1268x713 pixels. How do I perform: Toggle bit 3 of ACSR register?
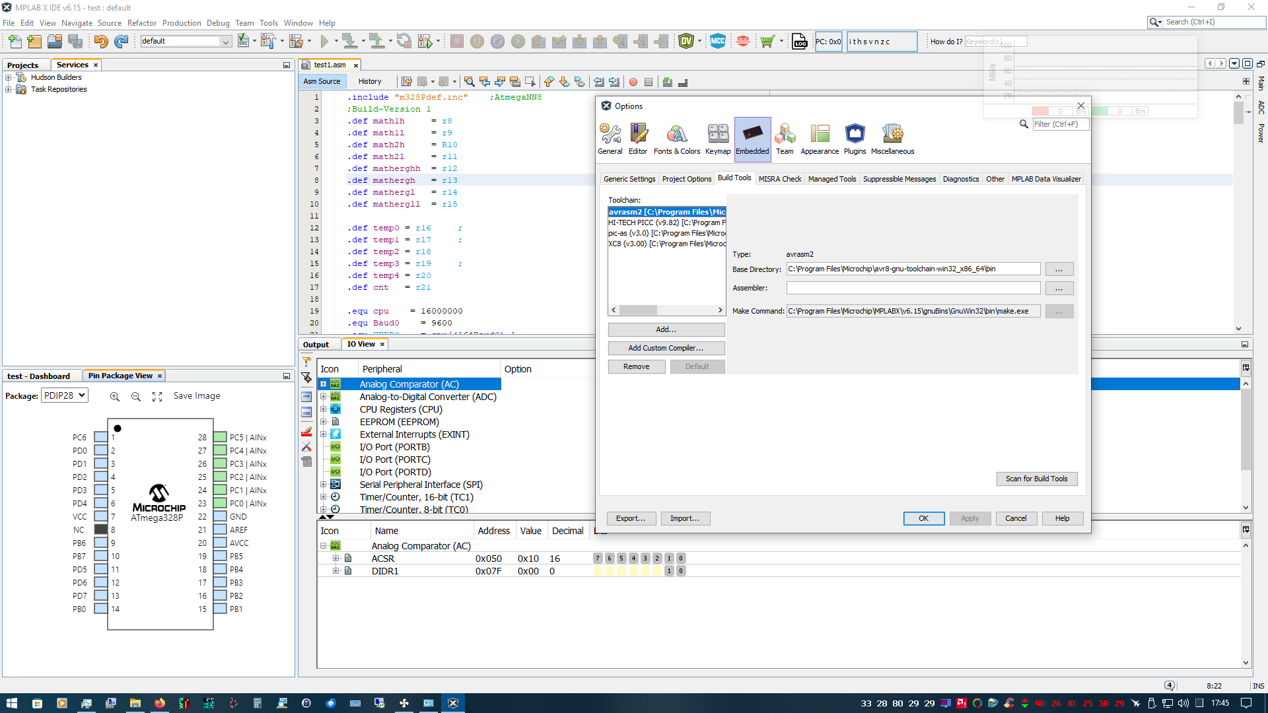tap(645, 559)
